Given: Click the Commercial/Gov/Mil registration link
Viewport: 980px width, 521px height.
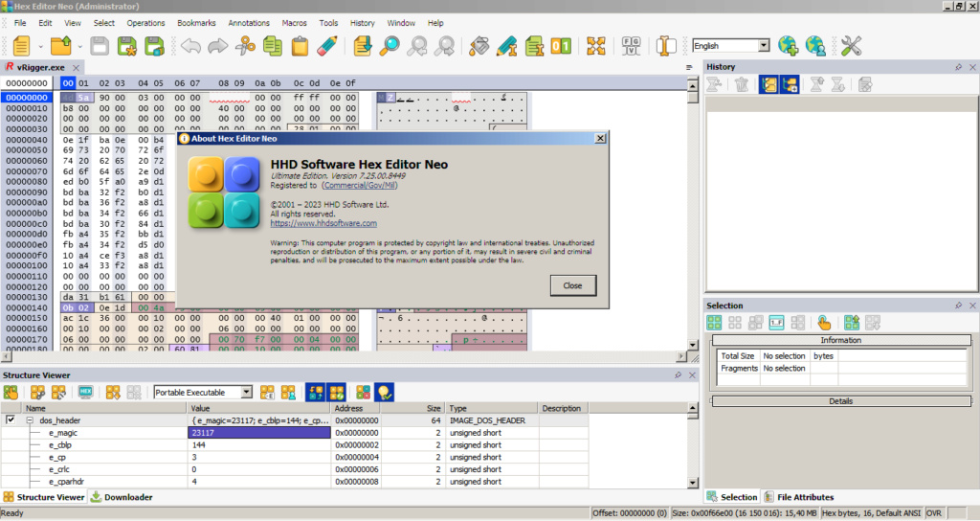Looking at the screenshot, I should tap(360, 185).
